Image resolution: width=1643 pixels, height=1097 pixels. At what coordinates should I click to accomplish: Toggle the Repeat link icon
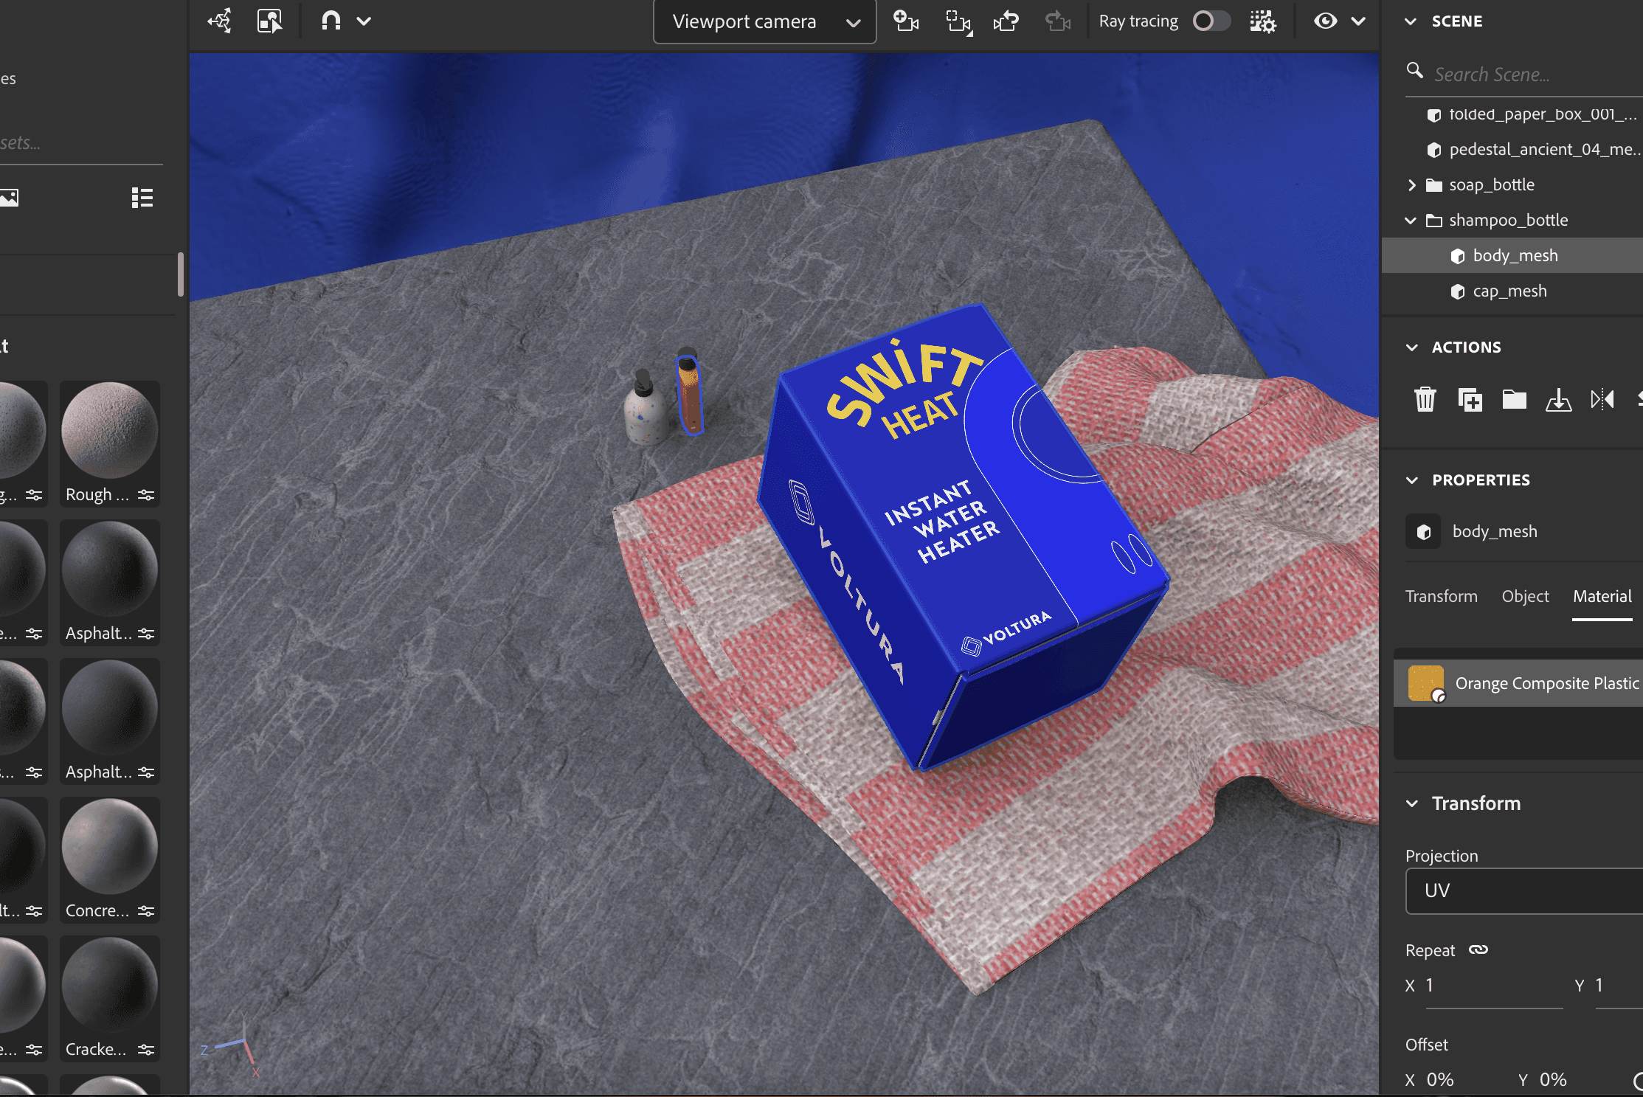1478,949
